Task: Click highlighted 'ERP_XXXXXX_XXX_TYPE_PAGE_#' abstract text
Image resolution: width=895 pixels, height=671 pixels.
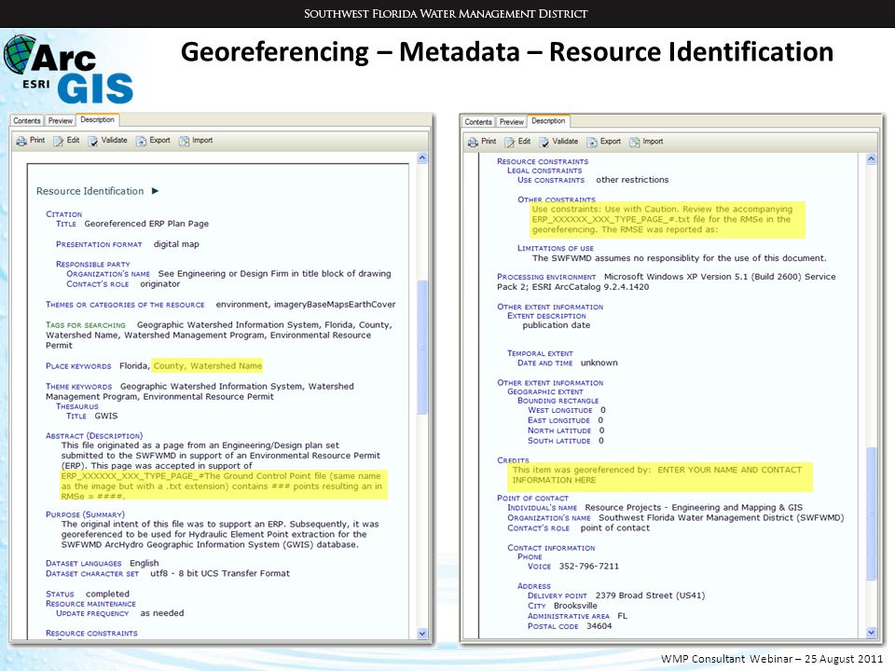Action: tap(131, 476)
